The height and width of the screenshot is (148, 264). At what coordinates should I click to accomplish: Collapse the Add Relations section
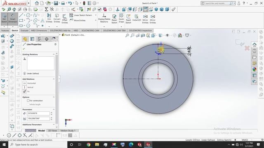click(54, 79)
